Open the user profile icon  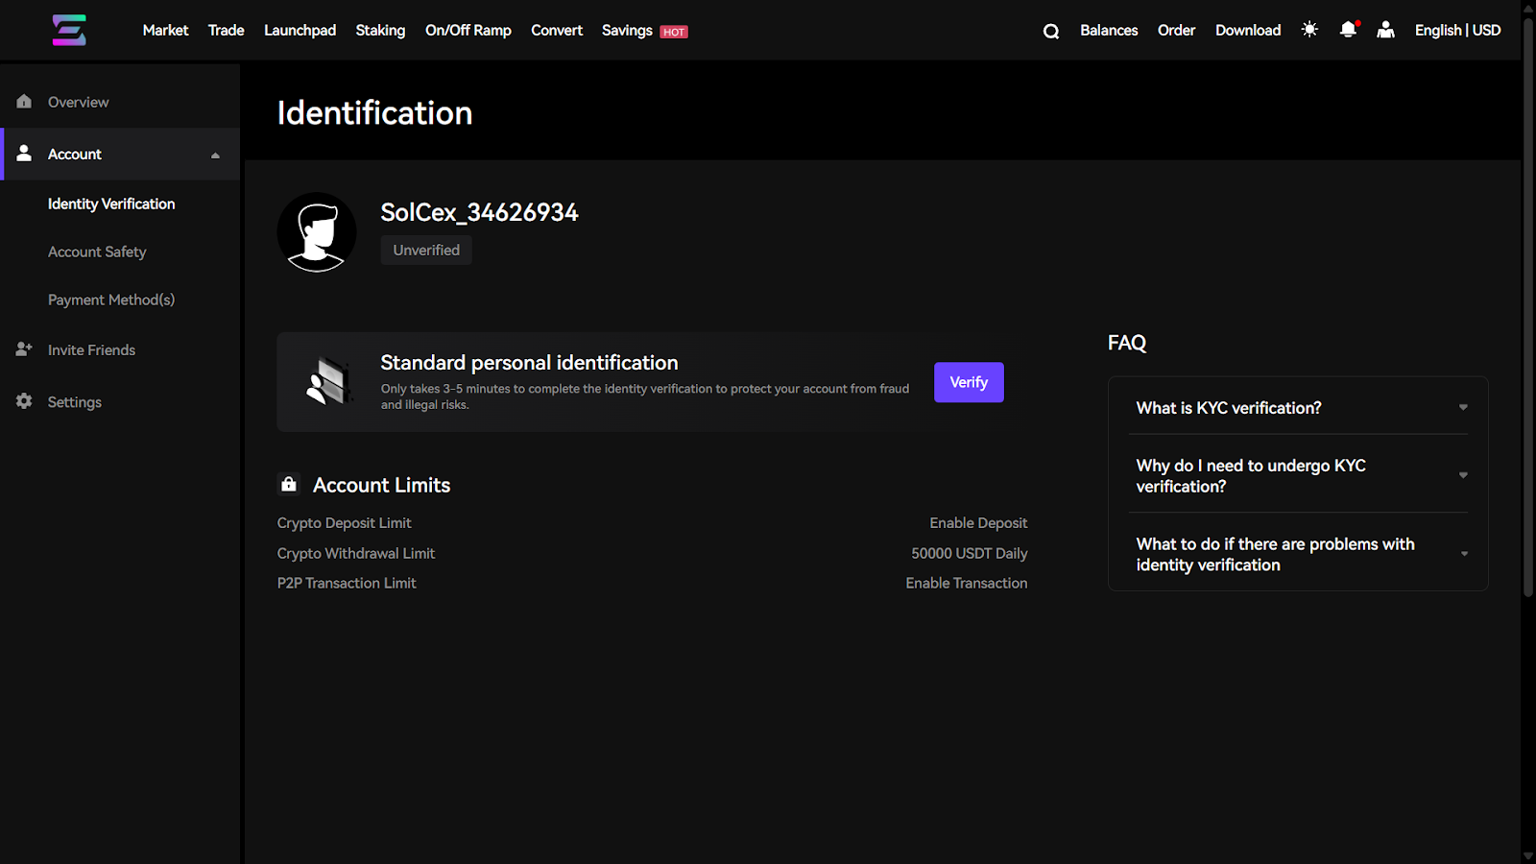click(1385, 30)
